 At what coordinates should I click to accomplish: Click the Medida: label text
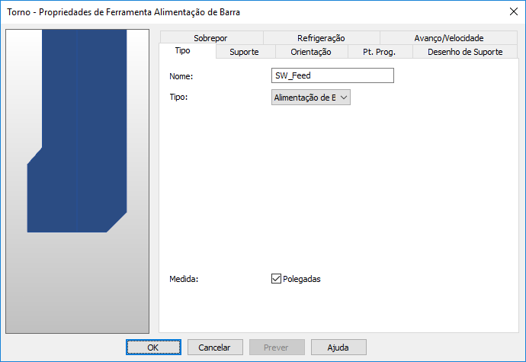[184, 279]
